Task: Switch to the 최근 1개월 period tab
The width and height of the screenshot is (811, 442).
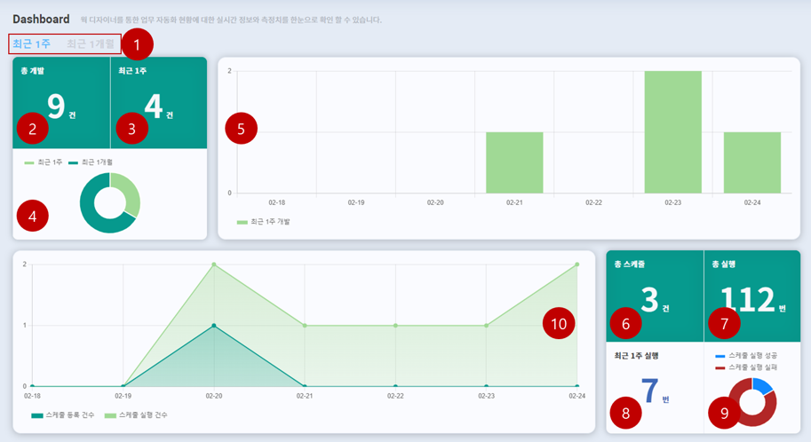Action: [91, 44]
